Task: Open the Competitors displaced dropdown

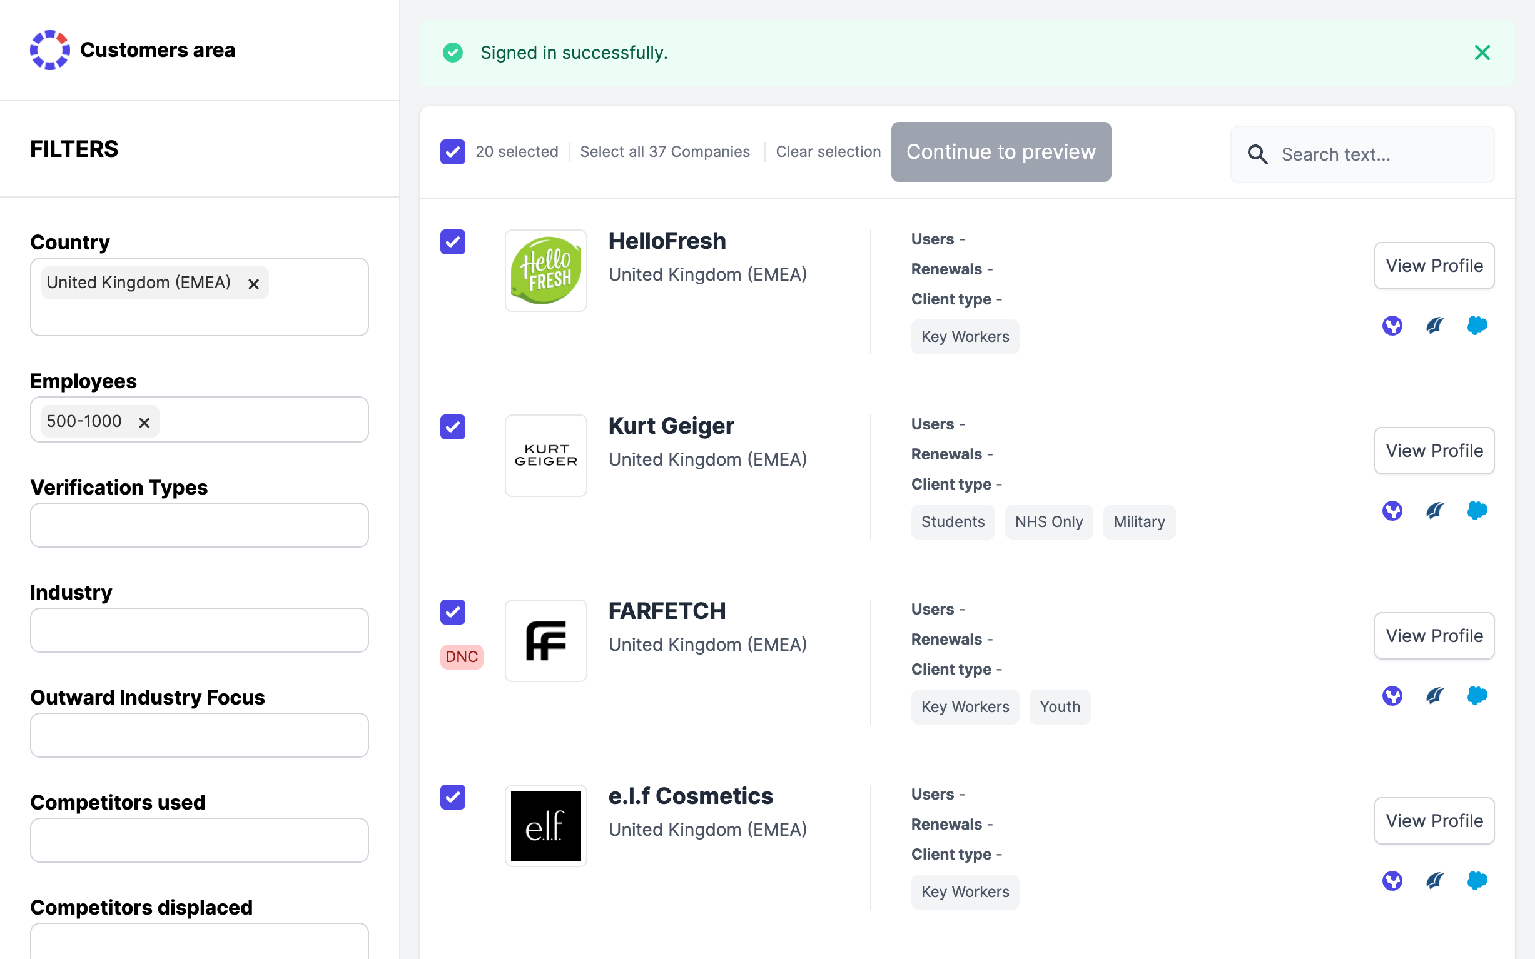Action: pos(200,941)
